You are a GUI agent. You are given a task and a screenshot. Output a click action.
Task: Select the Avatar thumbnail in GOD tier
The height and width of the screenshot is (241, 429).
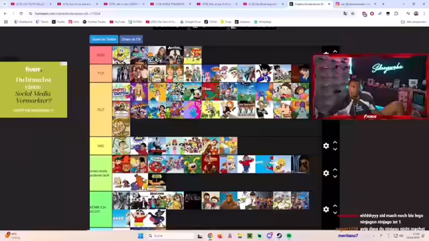point(175,55)
